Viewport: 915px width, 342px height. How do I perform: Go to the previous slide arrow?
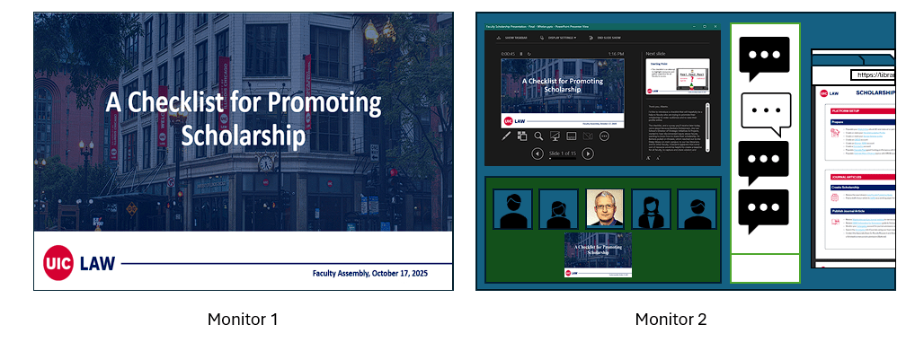[537, 153]
